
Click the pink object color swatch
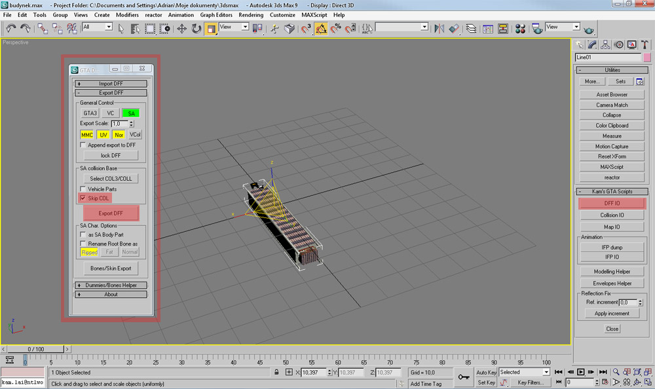[647, 58]
